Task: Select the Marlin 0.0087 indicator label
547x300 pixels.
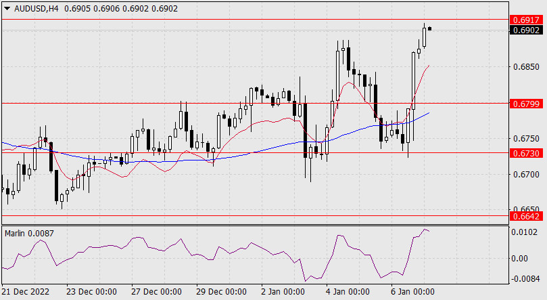Action: click(x=29, y=233)
